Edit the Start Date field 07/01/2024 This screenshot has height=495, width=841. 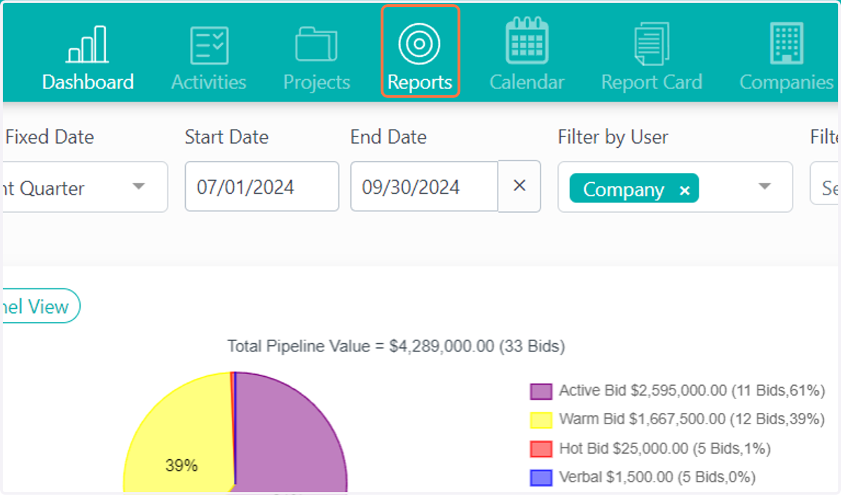[x=262, y=186]
